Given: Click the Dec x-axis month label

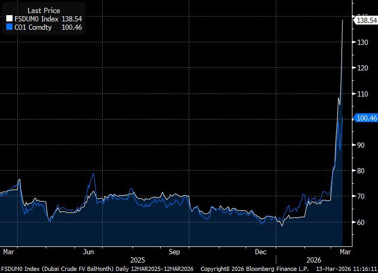Looking at the screenshot, I should click(261, 252).
